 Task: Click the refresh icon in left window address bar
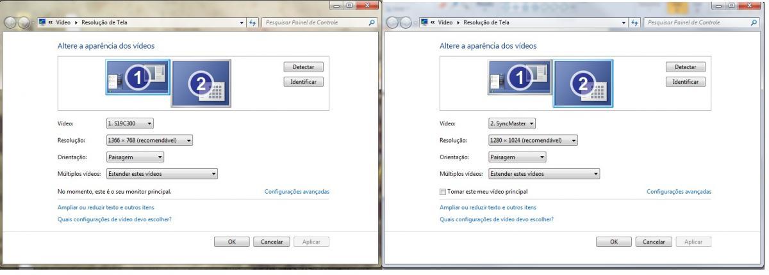click(x=252, y=22)
